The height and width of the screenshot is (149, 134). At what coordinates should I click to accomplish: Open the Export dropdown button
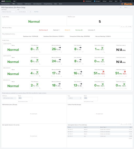coord(126,7)
